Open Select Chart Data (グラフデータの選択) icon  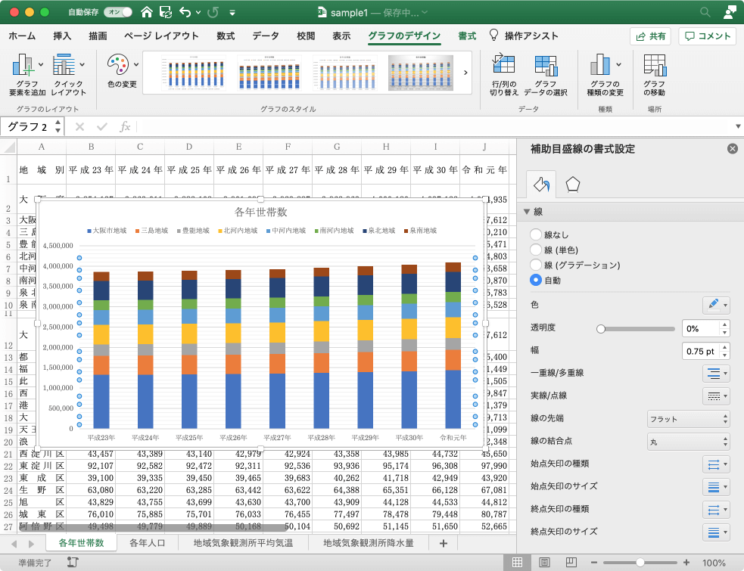pos(545,67)
